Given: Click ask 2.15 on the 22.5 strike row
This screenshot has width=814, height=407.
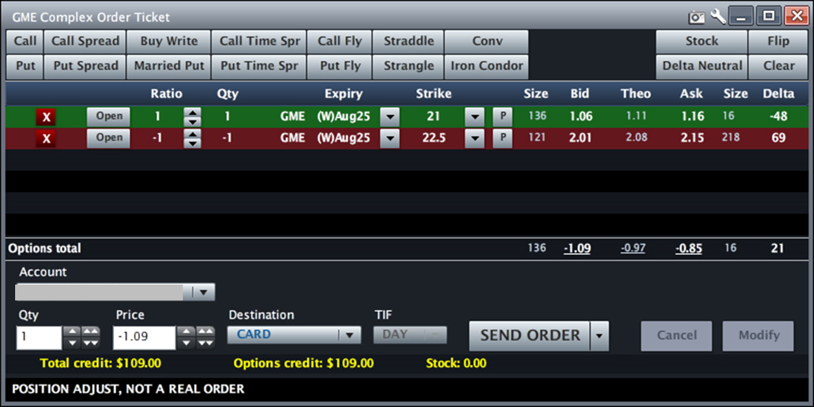Looking at the screenshot, I should click(692, 138).
